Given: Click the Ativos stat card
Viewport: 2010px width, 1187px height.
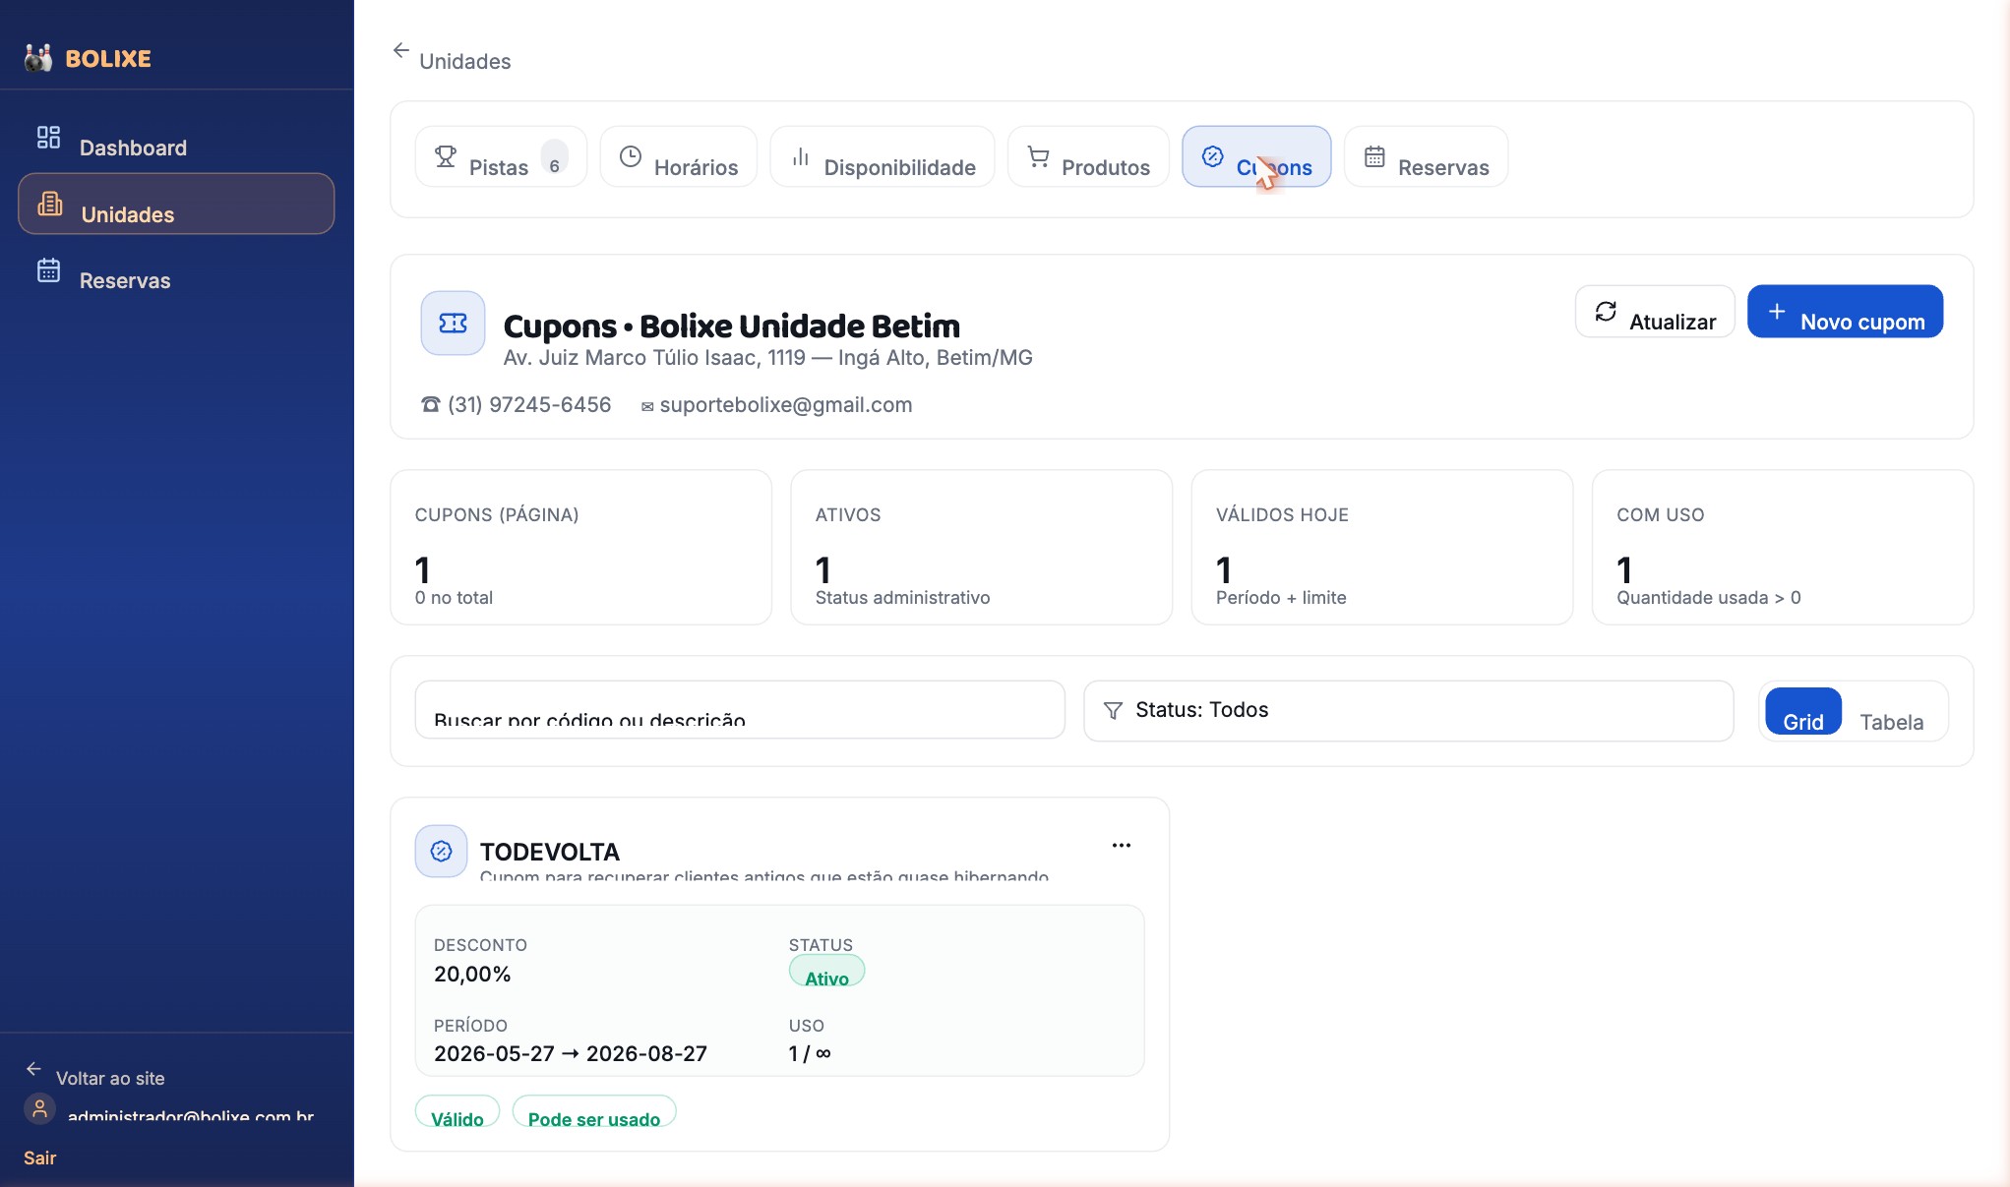Looking at the screenshot, I should [x=981, y=547].
